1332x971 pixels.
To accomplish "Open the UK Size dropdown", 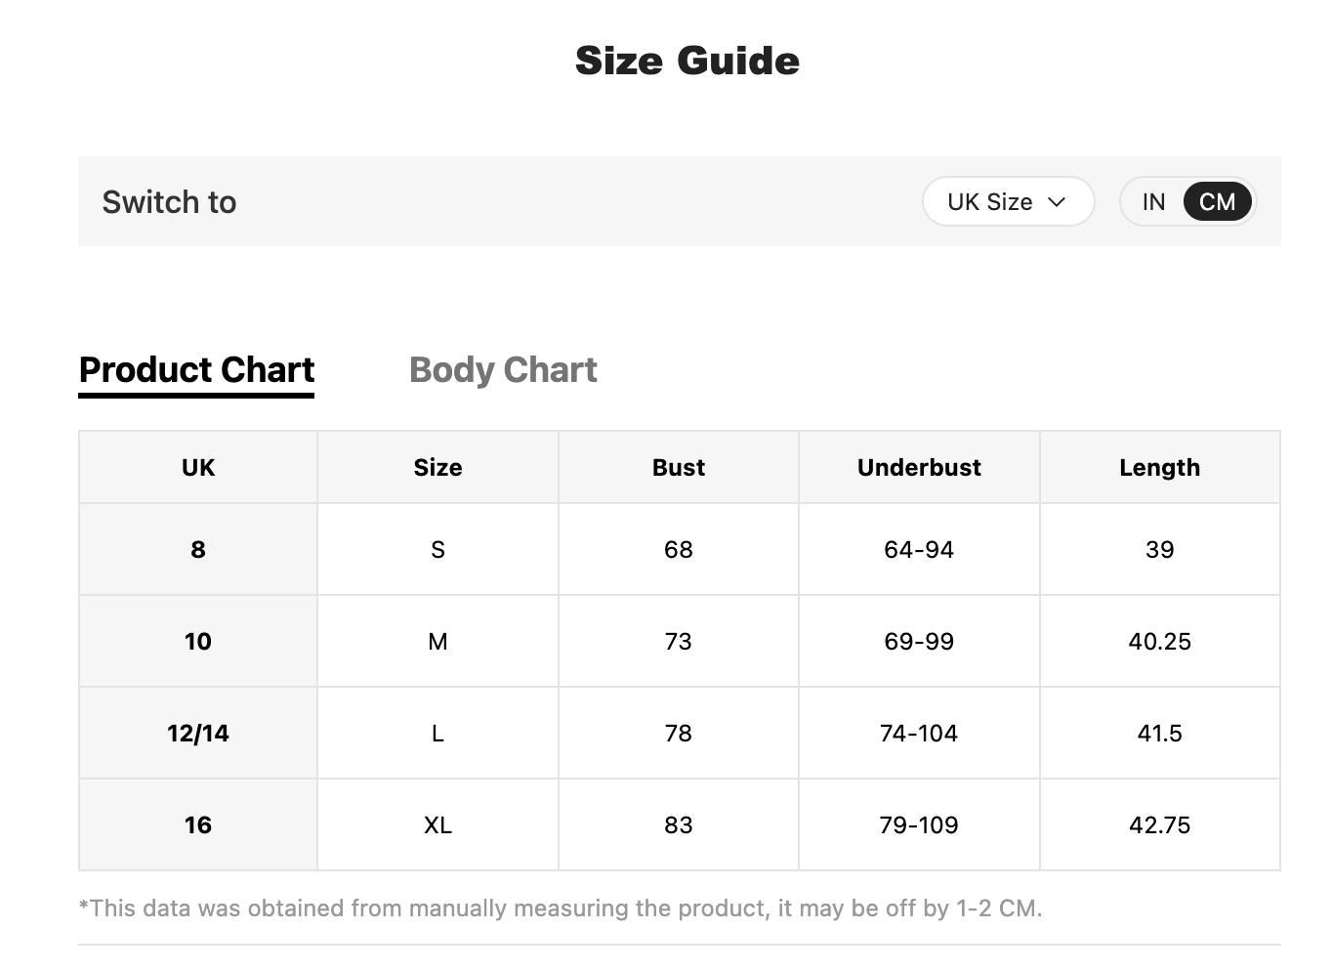I will 1008,201.
